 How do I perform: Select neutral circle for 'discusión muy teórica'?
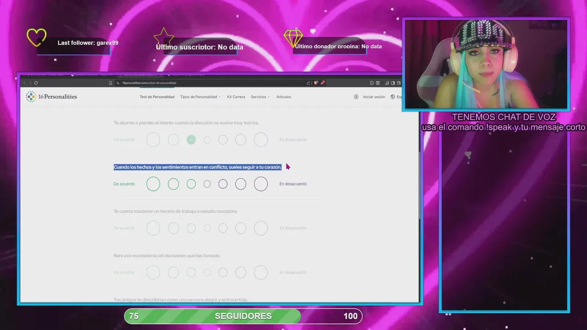point(207,139)
